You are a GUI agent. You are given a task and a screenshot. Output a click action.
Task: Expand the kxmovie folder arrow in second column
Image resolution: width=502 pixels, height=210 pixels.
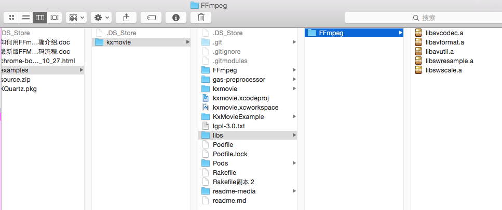187,42
